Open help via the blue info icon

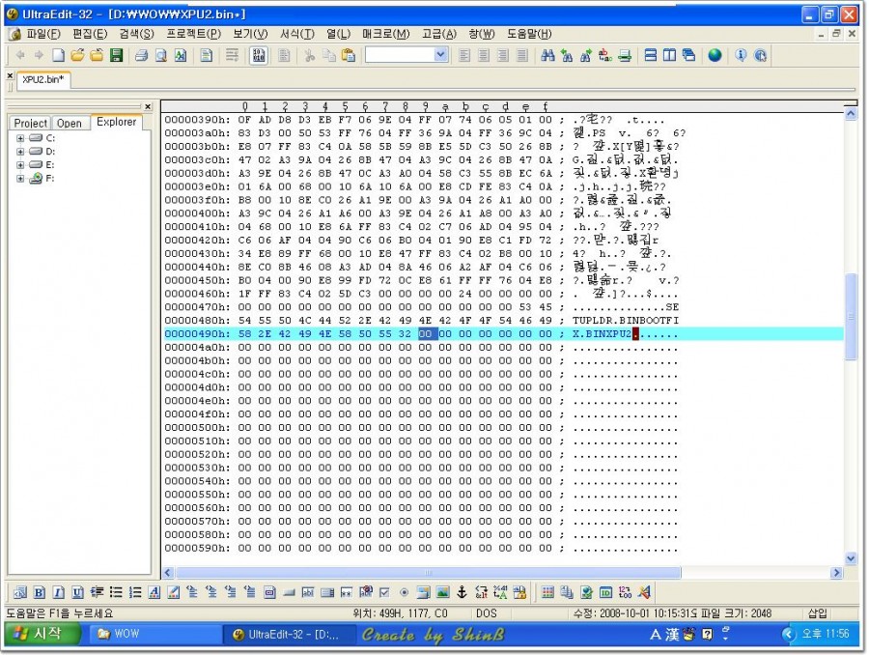click(741, 55)
